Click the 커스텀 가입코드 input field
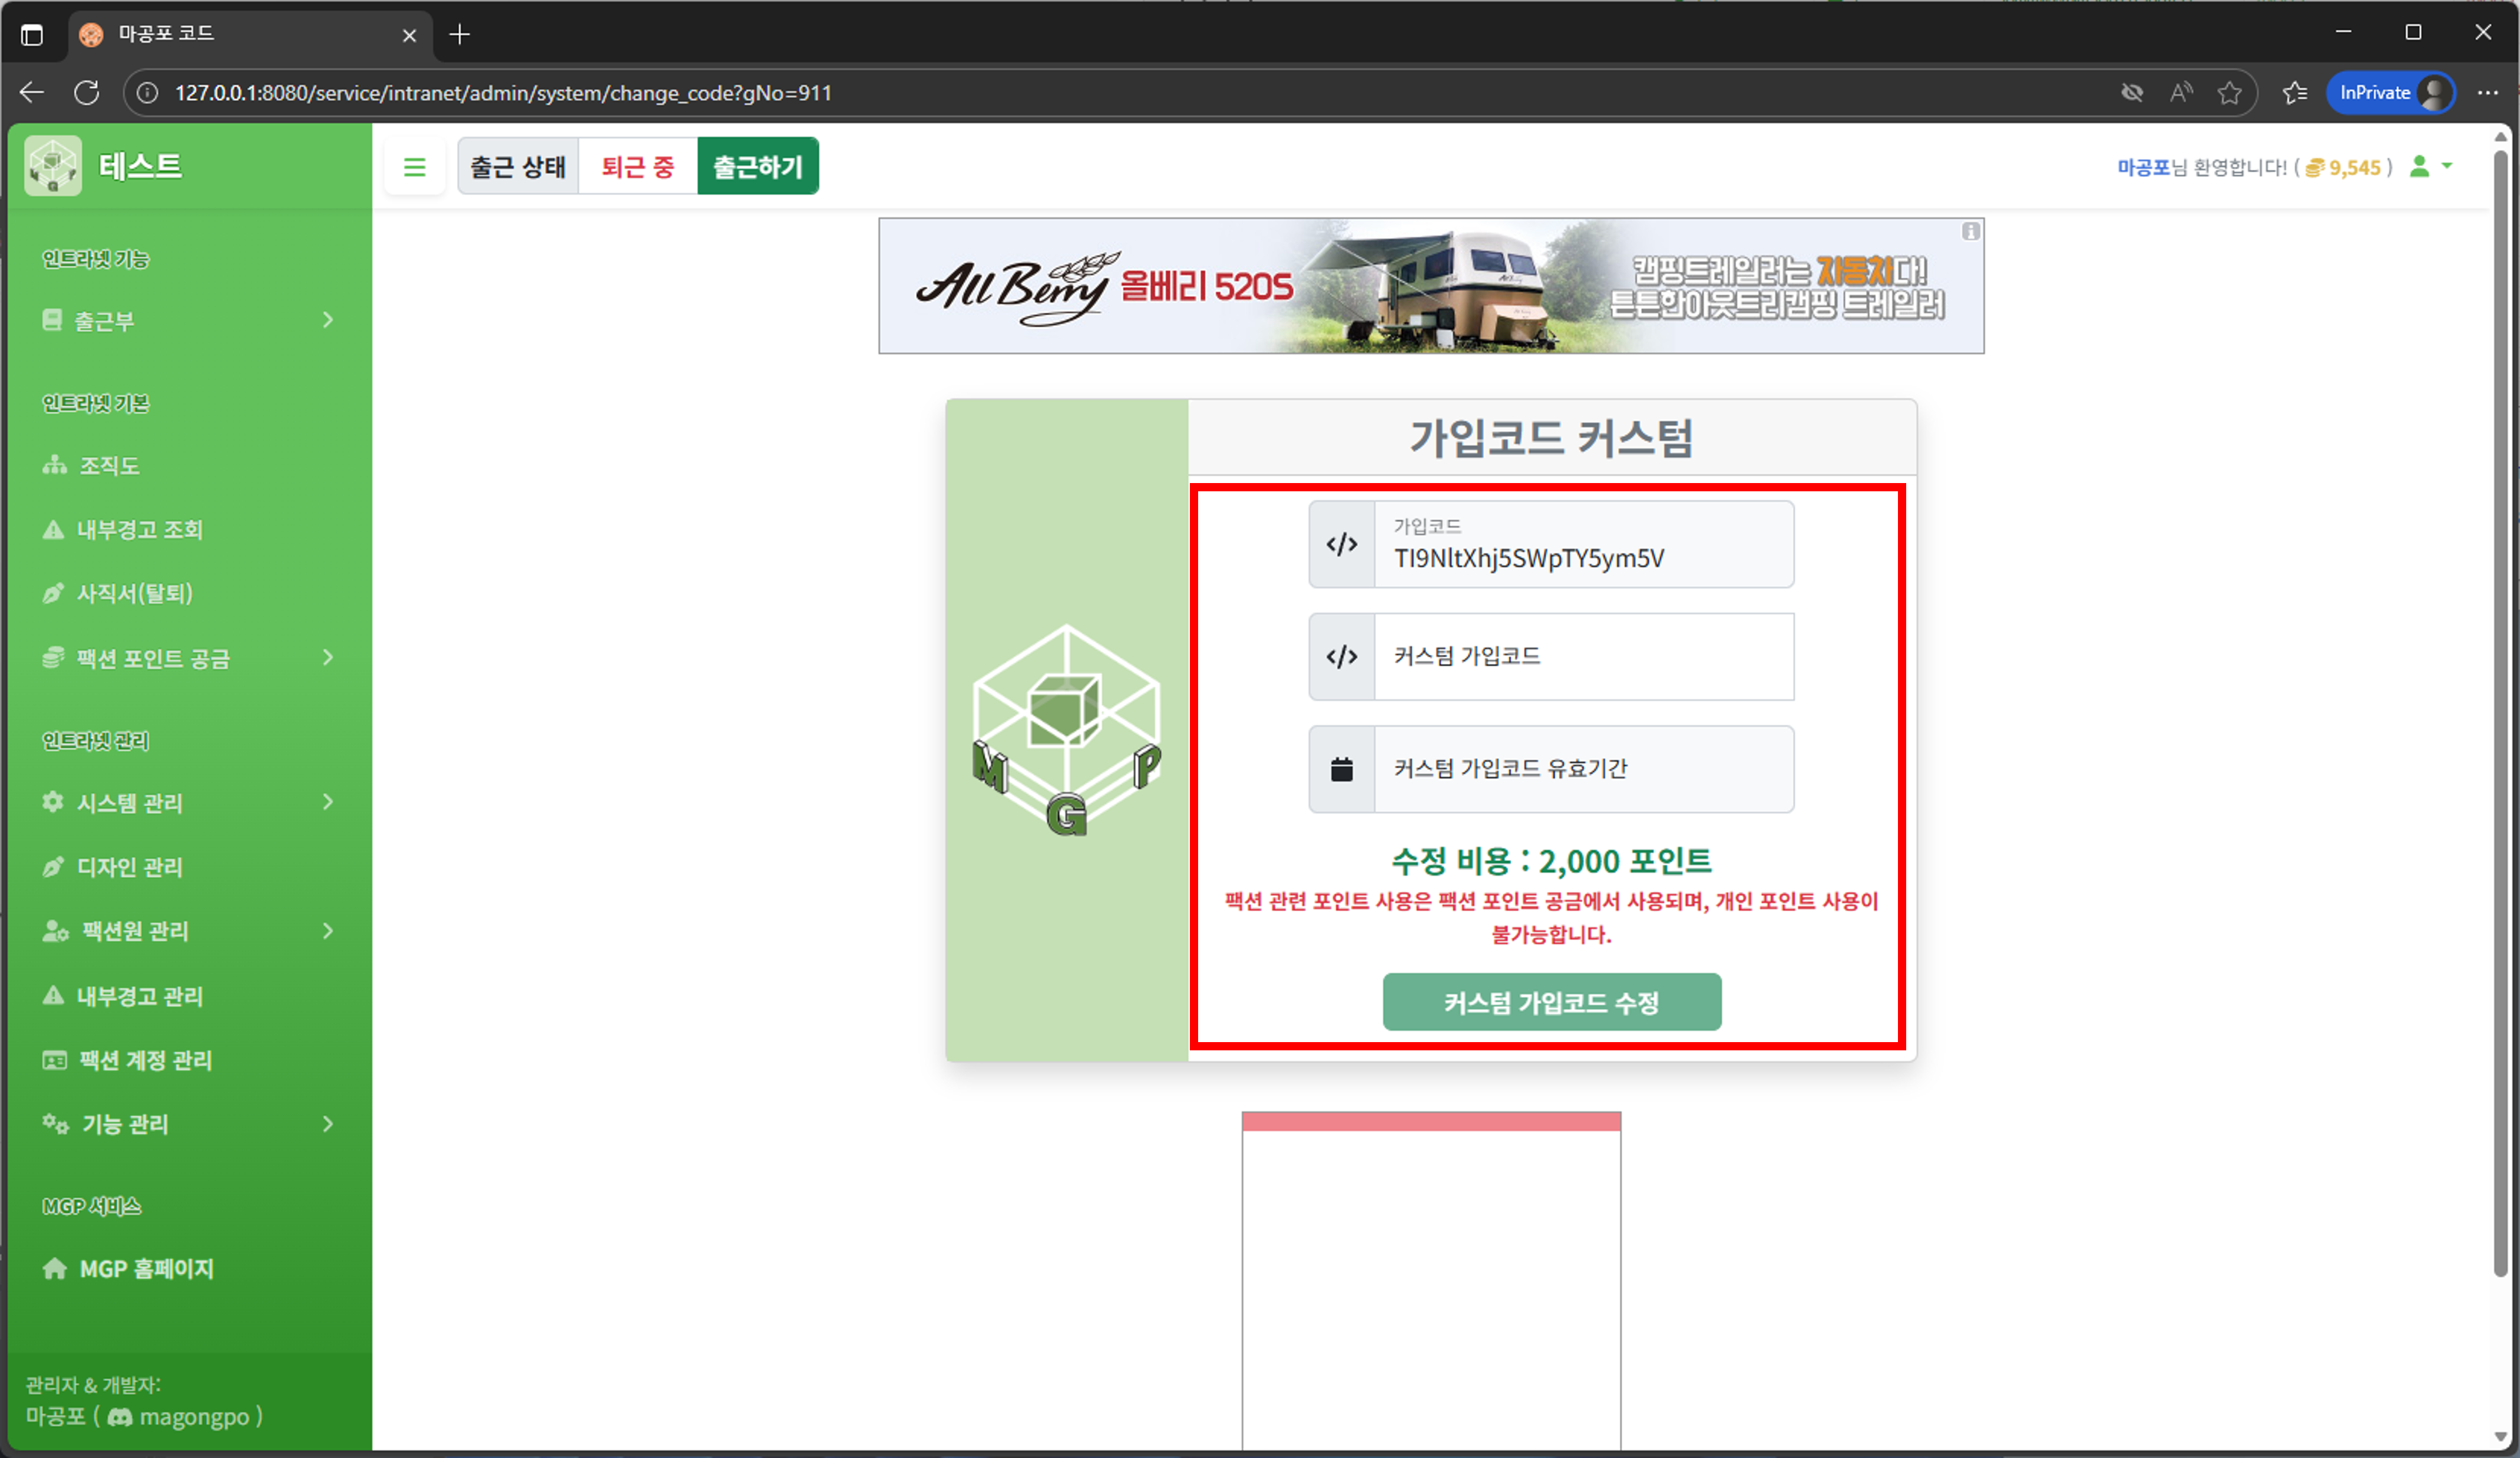This screenshot has height=1458, width=2520. pos(1584,657)
